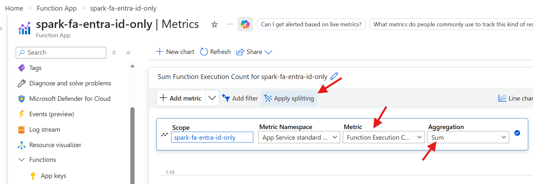Open the Metric dropdown
Image resolution: width=533 pixels, height=184 pixels.
coord(384,137)
